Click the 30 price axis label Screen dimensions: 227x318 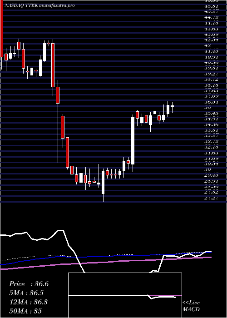(208, 170)
